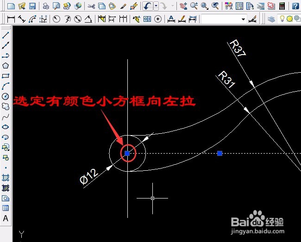This screenshot has width=301, height=242.
Task: Click the Quick Dimension tool
Action: pos(102,19)
